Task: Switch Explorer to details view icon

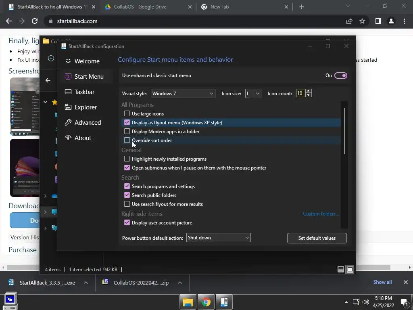Action: coord(340,269)
